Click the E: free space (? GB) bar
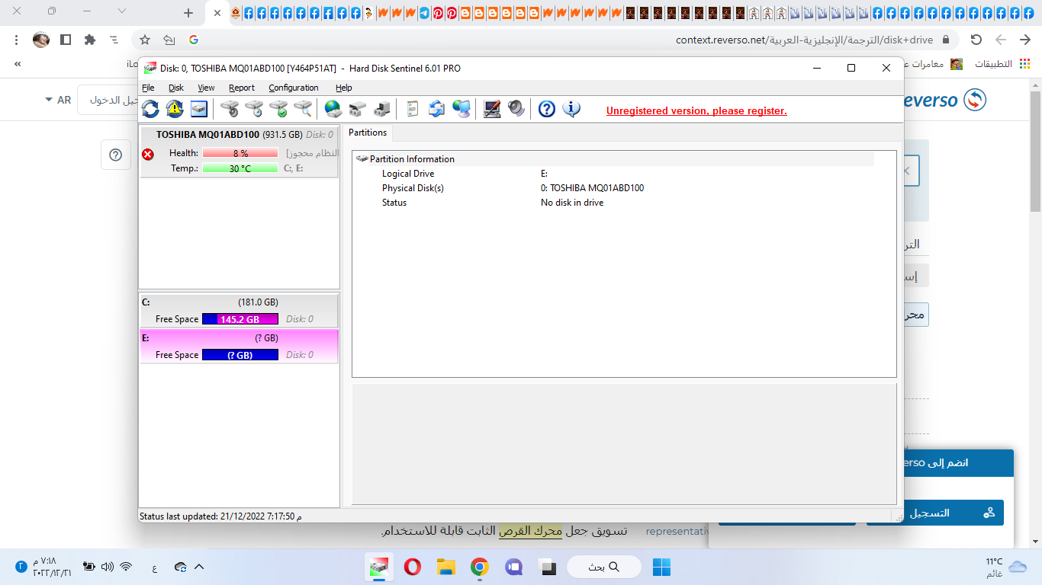This screenshot has width=1042, height=585. tap(240, 355)
